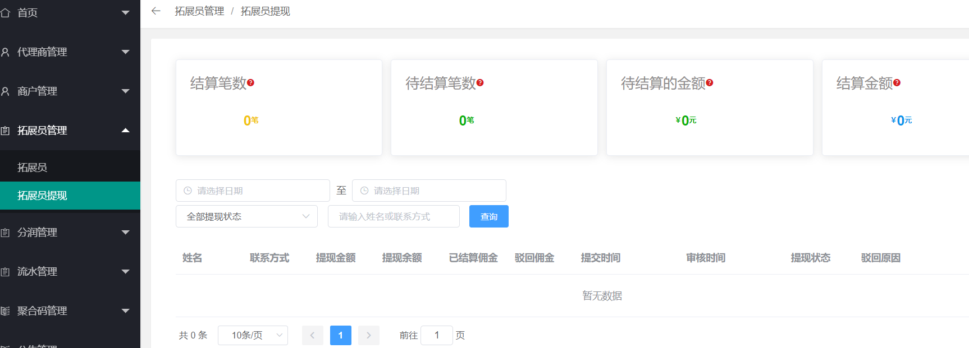Click the 提交时间 column header
Viewport: 969px width, 348px height.
(601, 258)
